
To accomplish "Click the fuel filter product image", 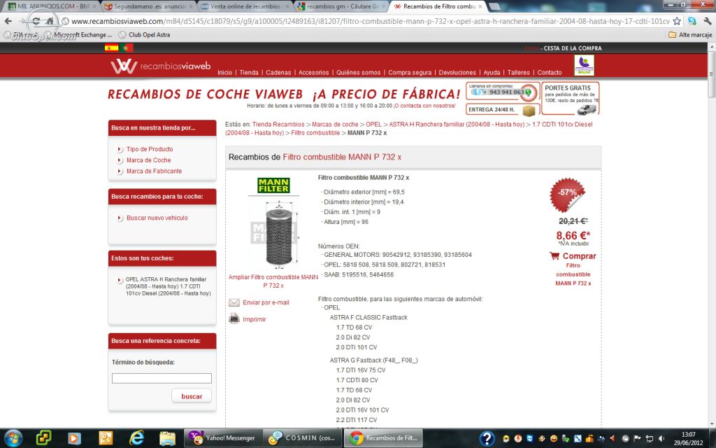I will click(274, 235).
